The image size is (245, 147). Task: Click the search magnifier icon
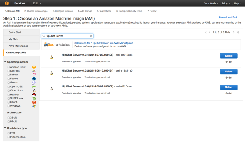[43, 36]
